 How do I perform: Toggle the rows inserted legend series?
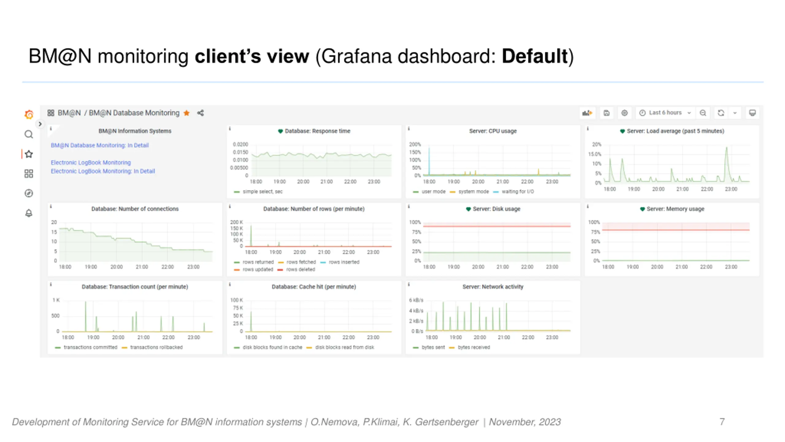pyautogui.click(x=344, y=262)
